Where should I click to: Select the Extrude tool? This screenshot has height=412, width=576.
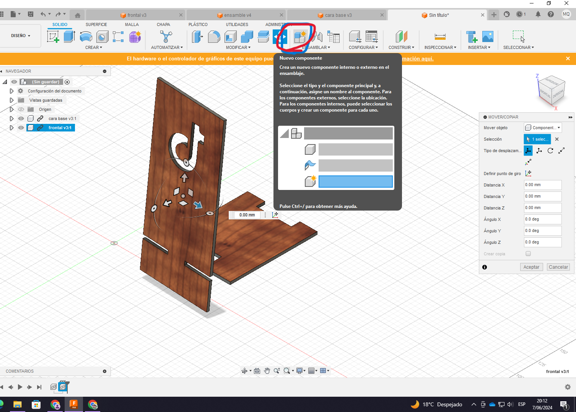69,37
